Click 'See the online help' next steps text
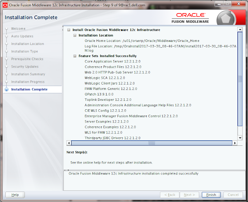This screenshot has height=202, width=248. [112, 162]
